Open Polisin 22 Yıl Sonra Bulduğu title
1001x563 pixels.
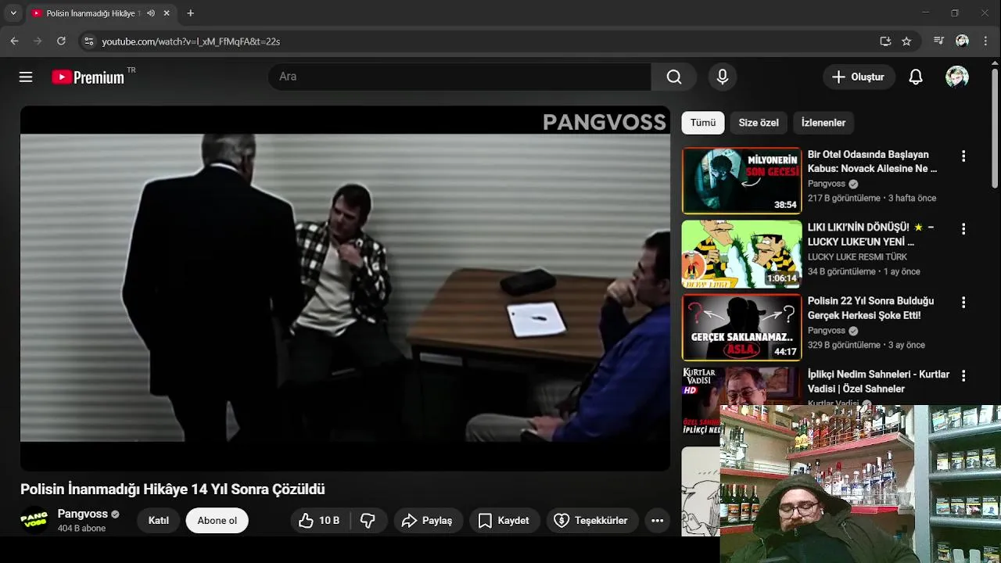click(870, 308)
